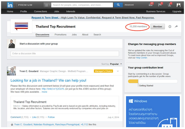Switch to the group Search tab
This screenshot has width=185, height=129.
(x=97, y=35)
